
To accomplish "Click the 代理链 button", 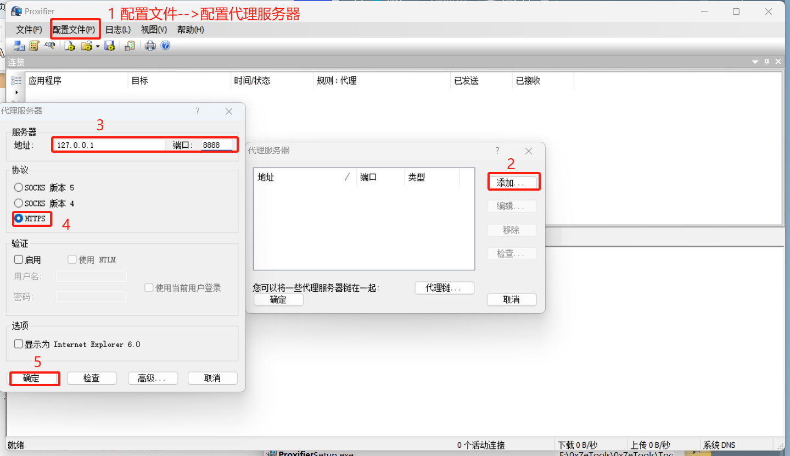I will click(444, 287).
